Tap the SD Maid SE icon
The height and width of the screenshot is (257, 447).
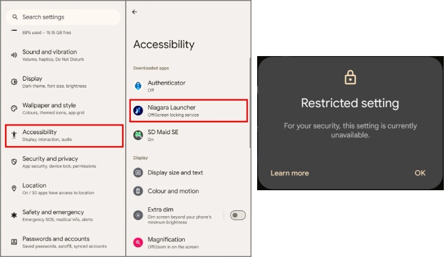tap(138, 135)
